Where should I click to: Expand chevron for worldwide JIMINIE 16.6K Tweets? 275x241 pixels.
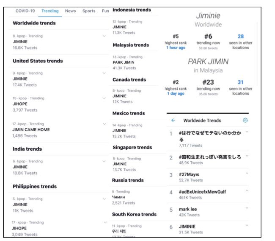104,36
